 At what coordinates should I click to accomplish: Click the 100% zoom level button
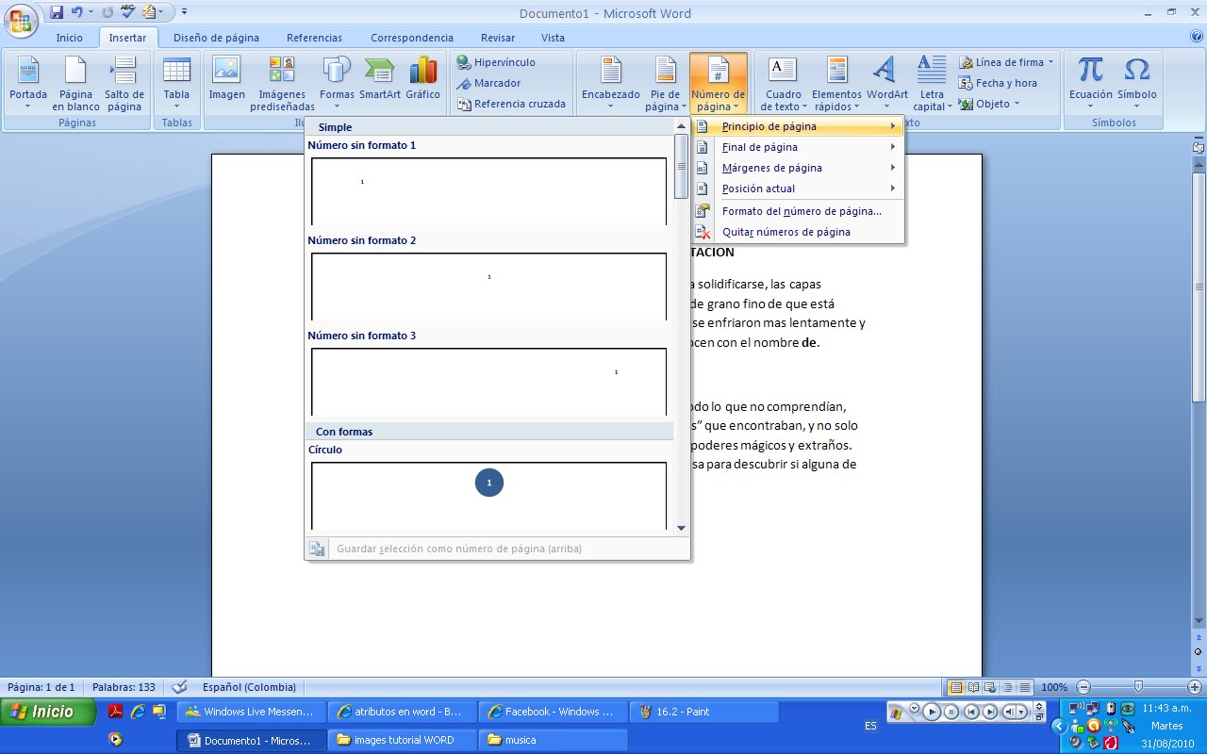1054,687
